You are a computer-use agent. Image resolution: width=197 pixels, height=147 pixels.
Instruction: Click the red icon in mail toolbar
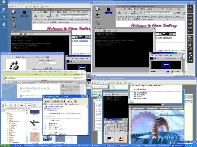75,101
